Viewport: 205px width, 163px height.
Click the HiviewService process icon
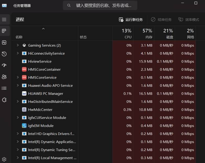point(24,61)
